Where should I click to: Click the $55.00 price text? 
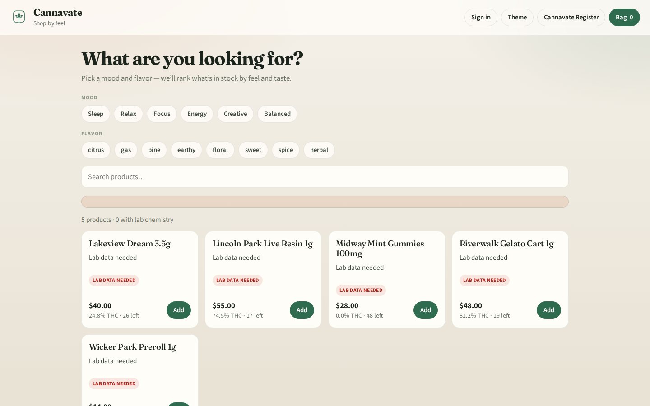pyautogui.click(x=224, y=305)
